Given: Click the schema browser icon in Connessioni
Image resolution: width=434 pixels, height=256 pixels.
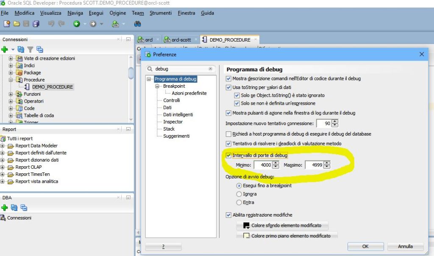Looking at the screenshot, I should coord(39,49).
